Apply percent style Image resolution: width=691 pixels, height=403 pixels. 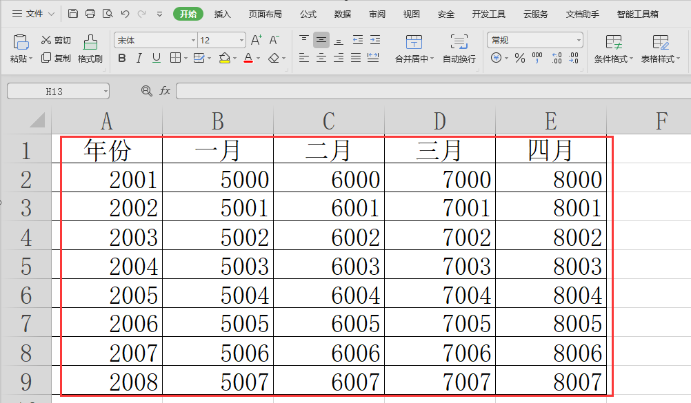[520, 58]
